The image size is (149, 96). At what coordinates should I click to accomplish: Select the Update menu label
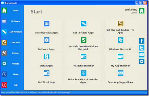pos(16,64)
